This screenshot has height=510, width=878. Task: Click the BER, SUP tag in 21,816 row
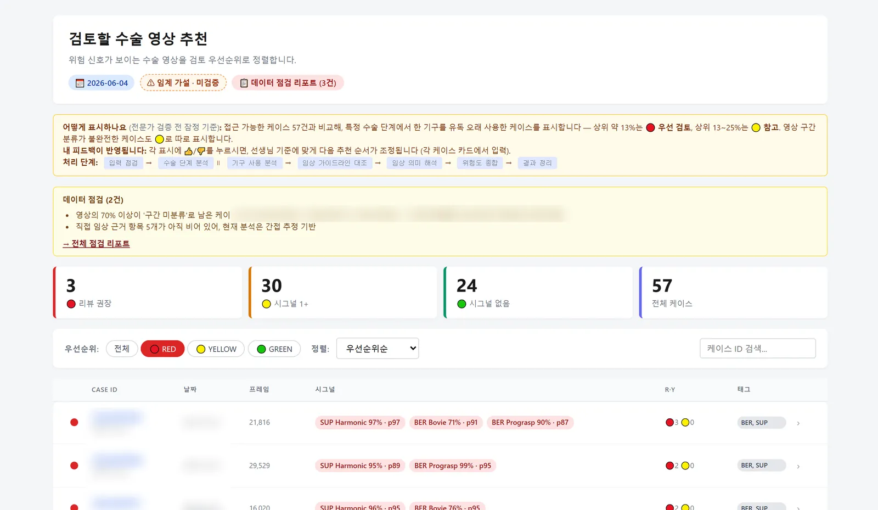point(762,423)
